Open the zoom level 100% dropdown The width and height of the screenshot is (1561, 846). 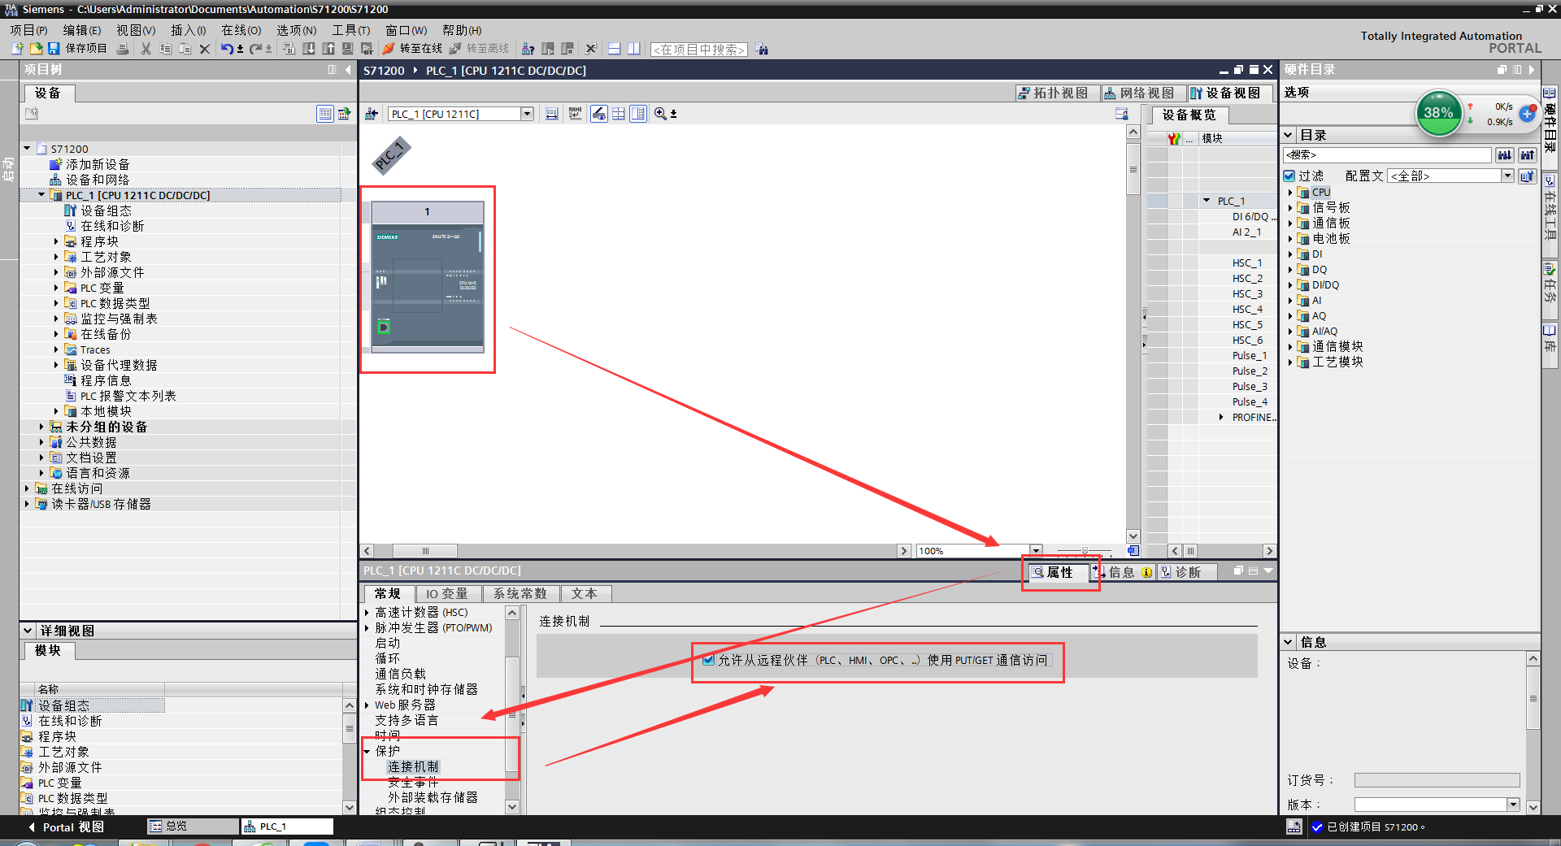tap(1036, 550)
